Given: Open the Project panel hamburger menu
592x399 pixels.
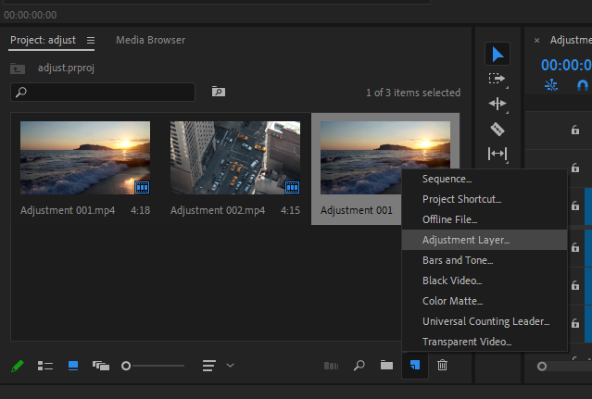Looking at the screenshot, I should click(91, 41).
